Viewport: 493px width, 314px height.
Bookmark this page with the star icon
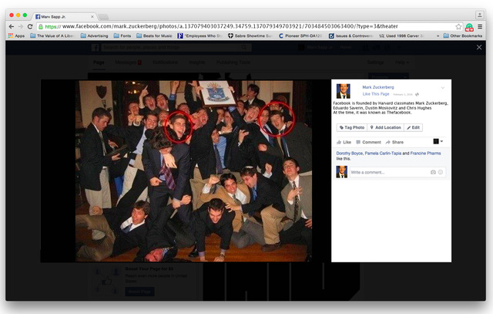458,26
